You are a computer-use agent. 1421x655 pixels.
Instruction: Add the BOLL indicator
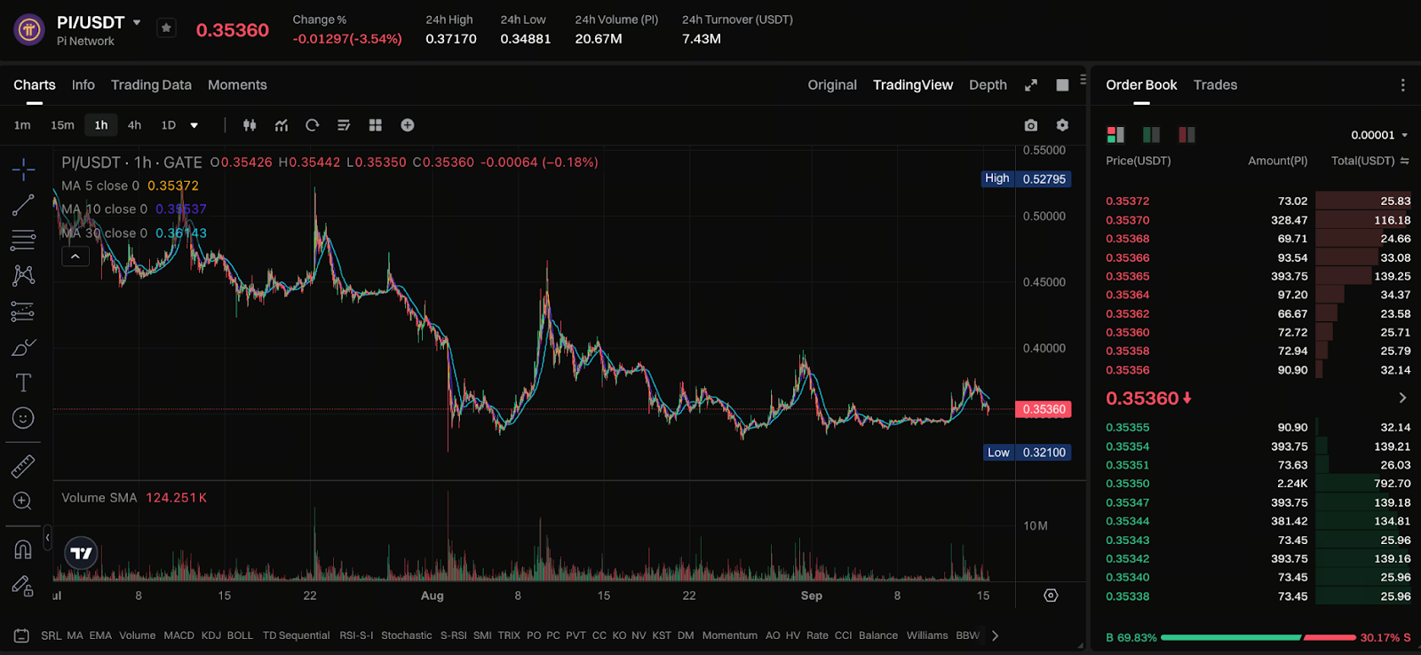pos(240,635)
